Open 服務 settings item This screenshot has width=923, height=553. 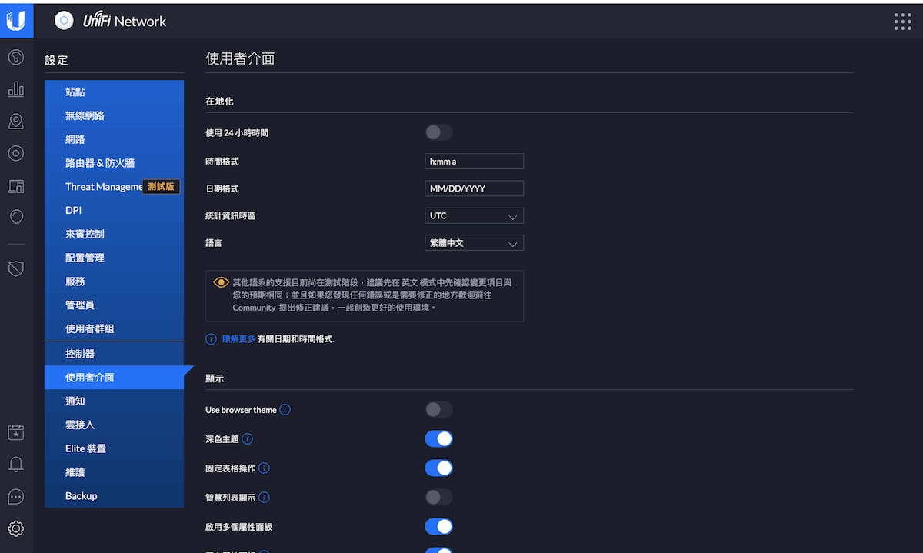[x=114, y=281]
